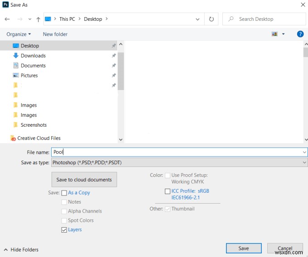Click the Photoshop Ps title icon
Screen dimensions: 308x257
5,5
